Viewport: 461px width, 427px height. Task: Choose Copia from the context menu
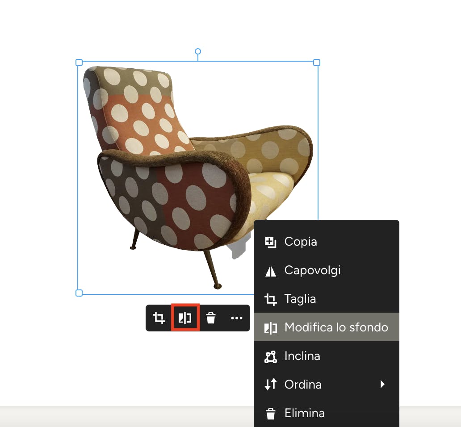click(x=327, y=242)
